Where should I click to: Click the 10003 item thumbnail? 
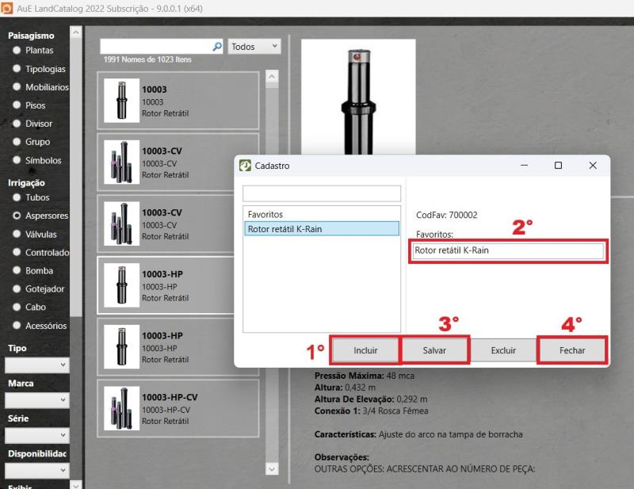coord(122,101)
